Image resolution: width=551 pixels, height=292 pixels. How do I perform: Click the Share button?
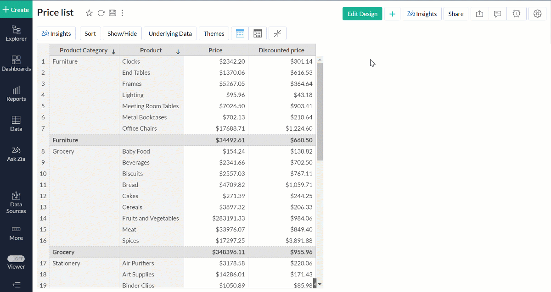456,14
